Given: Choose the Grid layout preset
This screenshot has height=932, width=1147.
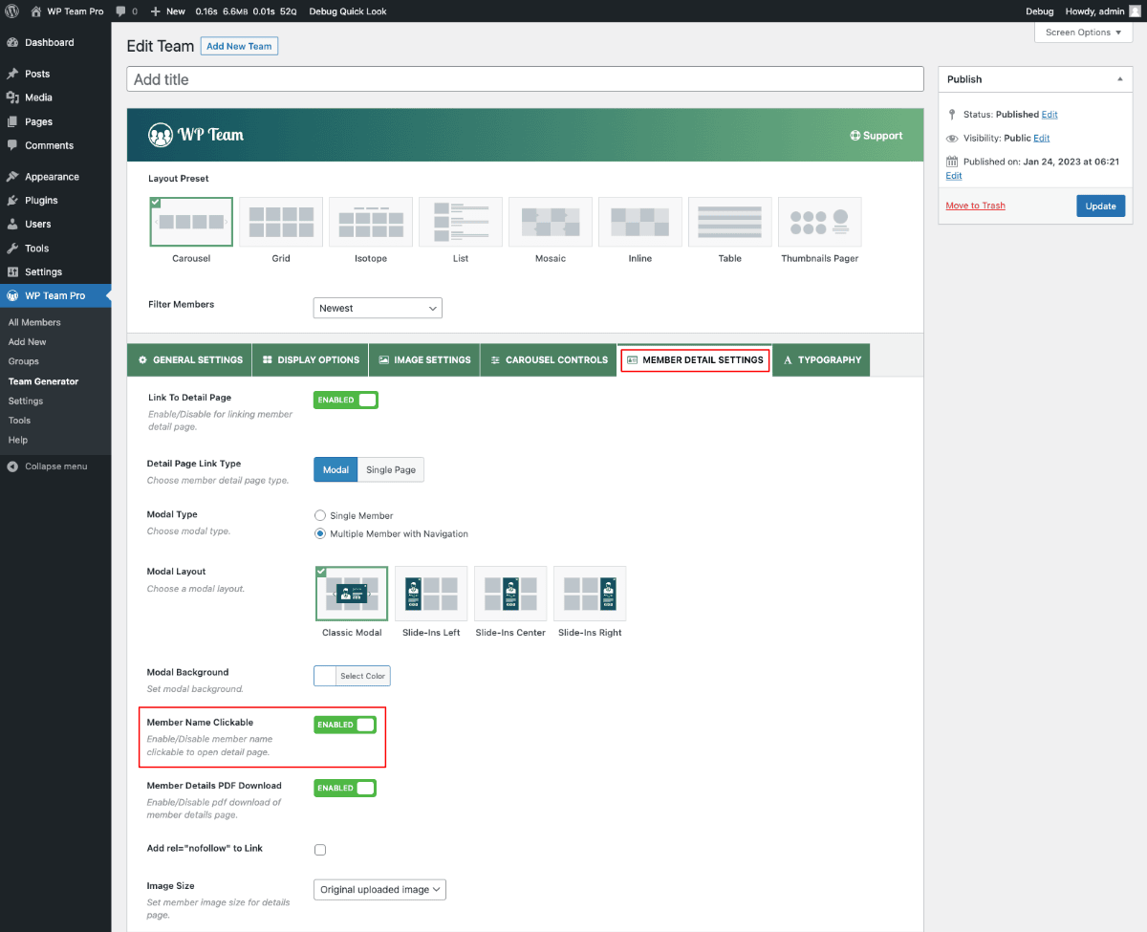Looking at the screenshot, I should click(x=281, y=223).
